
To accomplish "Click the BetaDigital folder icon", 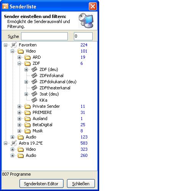I will tap(28, 125).
